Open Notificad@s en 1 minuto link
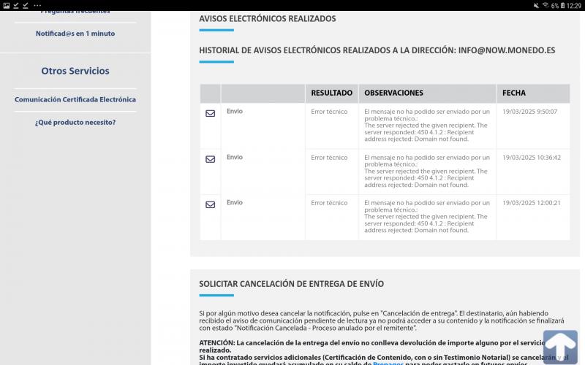Image resolution: width=585 pixels, height=365 pixels. (75, 34)
